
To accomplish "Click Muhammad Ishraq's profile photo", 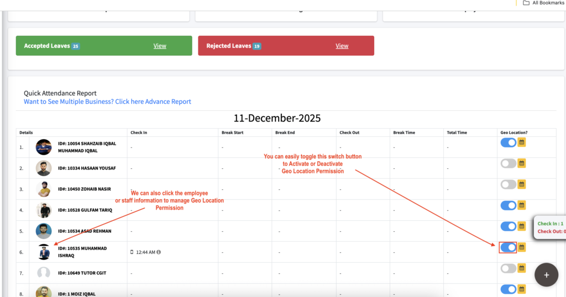I will [44, 252].
